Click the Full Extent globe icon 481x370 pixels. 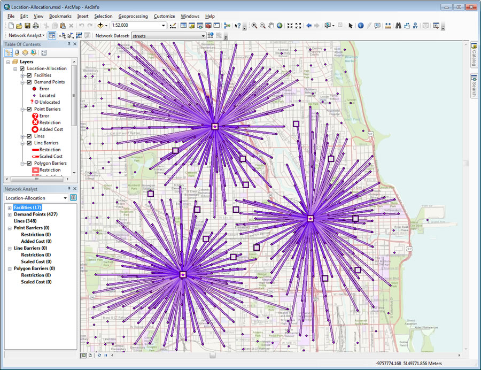[x=280, y=26]
